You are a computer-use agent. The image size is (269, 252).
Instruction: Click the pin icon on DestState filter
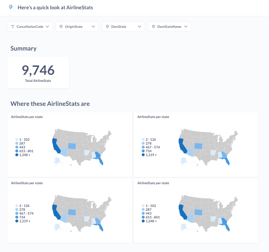click(107, 27)
